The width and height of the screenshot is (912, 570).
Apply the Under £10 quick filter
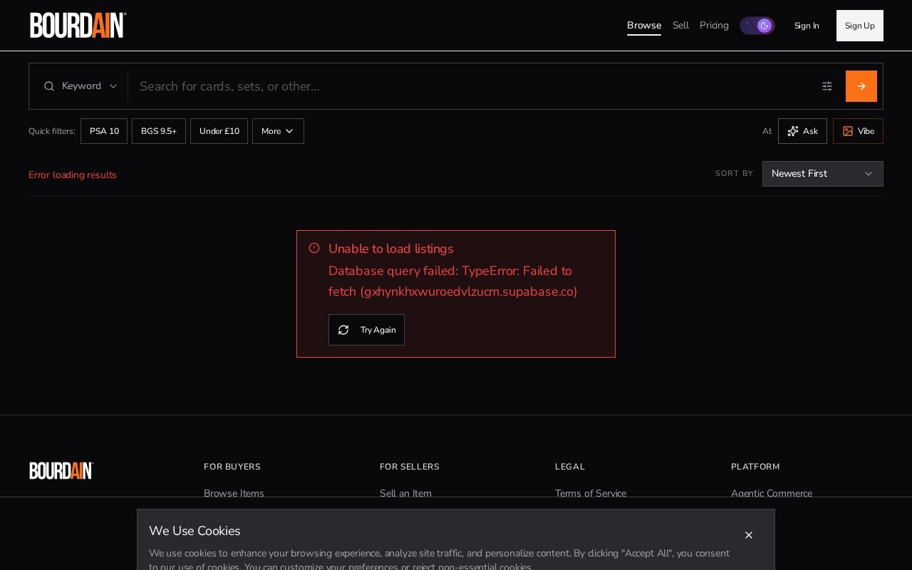[x=219, y=131]
